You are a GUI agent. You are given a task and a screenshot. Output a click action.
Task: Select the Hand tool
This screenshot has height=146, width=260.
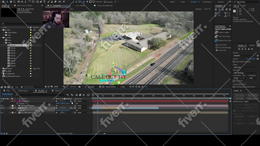11,2
